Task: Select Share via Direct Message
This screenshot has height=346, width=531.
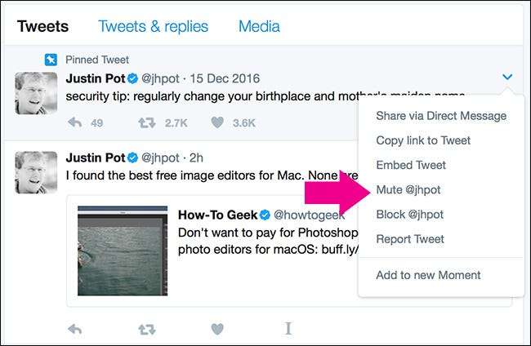Action: pos(440,116)
